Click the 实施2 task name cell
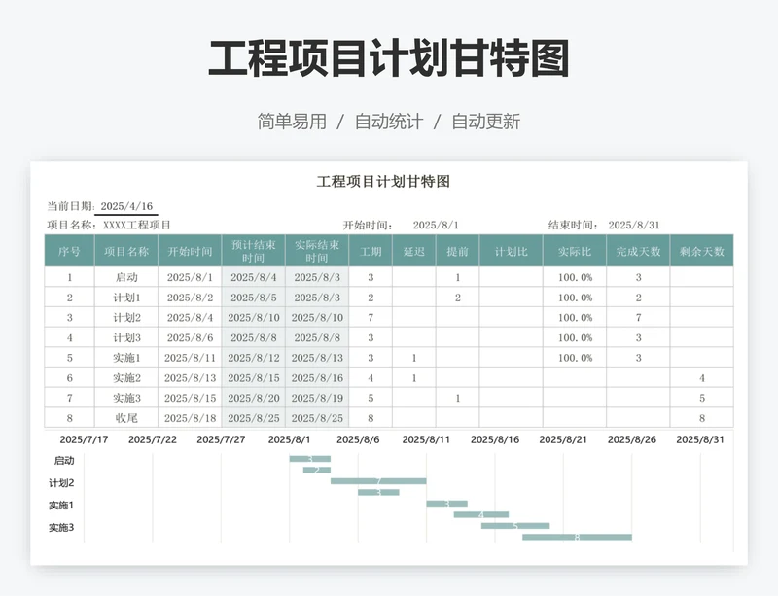 (x=126, y=377)
